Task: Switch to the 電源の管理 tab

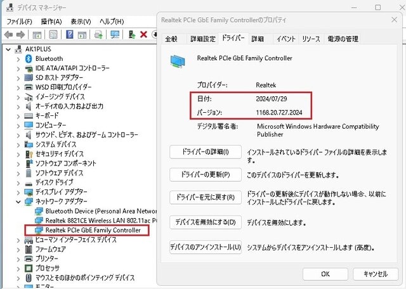Action: pos(343,39)
